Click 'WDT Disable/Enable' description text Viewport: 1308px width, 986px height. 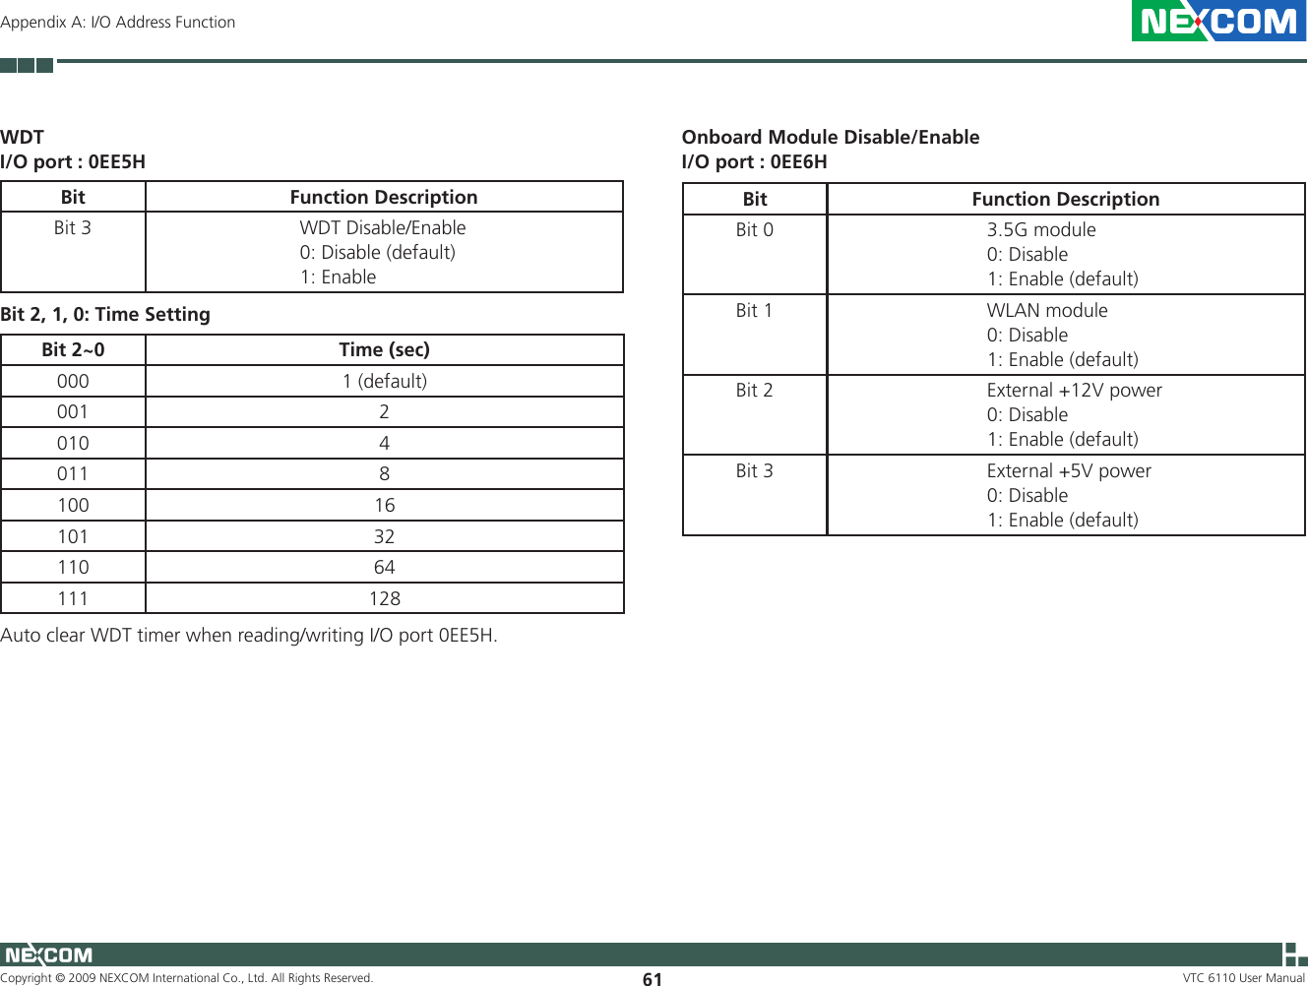coord(383,227)
